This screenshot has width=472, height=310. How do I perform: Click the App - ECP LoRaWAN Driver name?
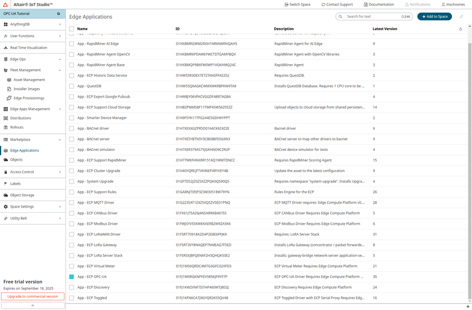point(99,235)
